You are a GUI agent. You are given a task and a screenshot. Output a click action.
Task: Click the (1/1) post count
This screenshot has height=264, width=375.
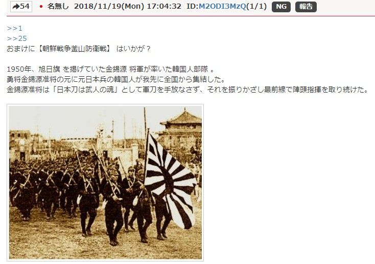pyautogui.click(x=256, y=7)
